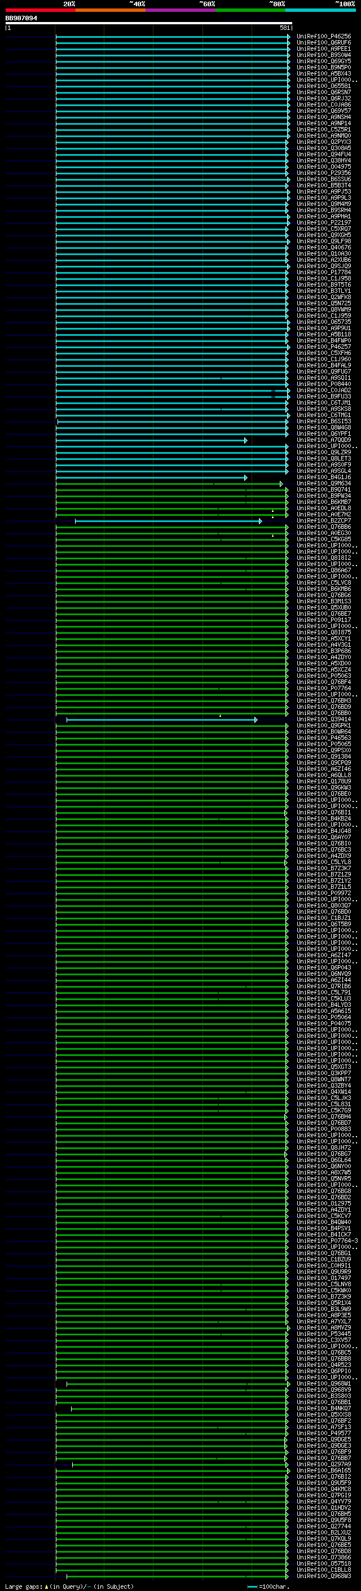
Task: Select the UniRef100_Q8I8I2 label
Action: click(x=324, y=558)
